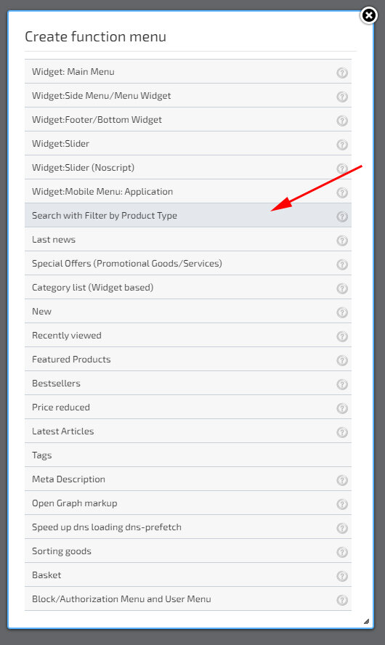Select Speed up dns loading dns-prefetch
Image resolution: width=385 pixels, height=645 pixels.
188,527
